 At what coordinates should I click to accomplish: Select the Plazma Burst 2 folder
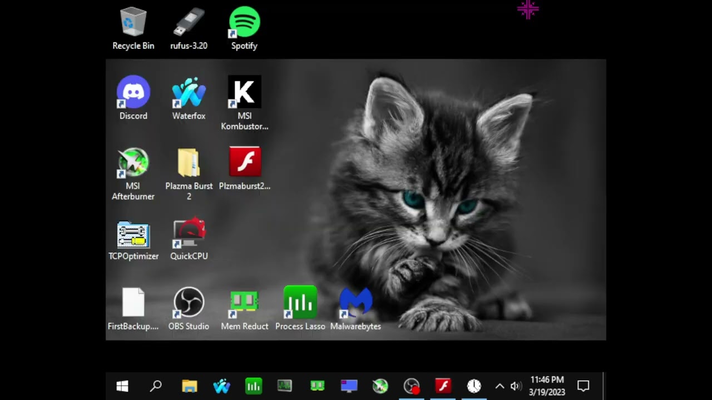pos(189,174)
